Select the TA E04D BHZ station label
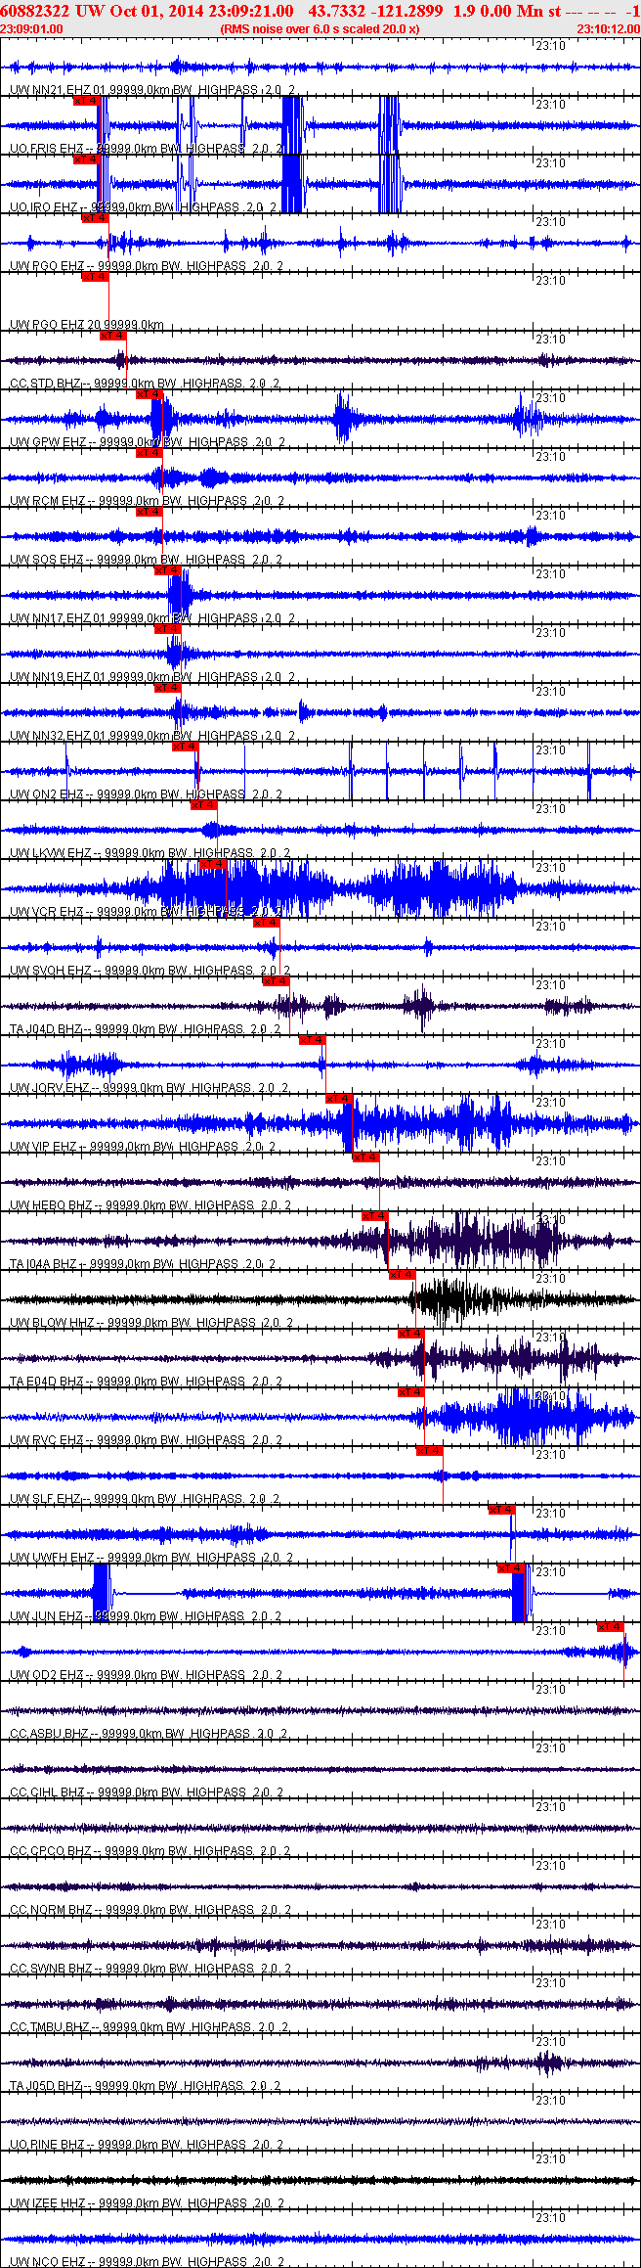 click(147, 1382)
